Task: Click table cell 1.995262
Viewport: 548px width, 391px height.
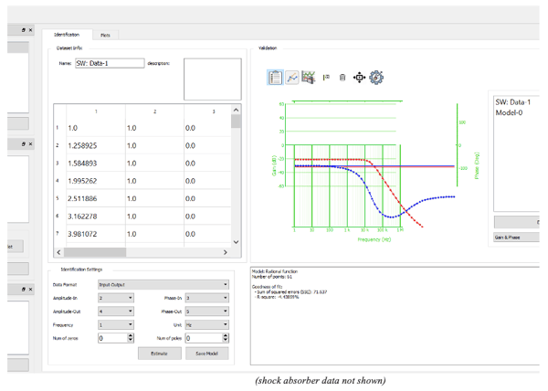Action: pyautogui.click(x=96, y=181)
